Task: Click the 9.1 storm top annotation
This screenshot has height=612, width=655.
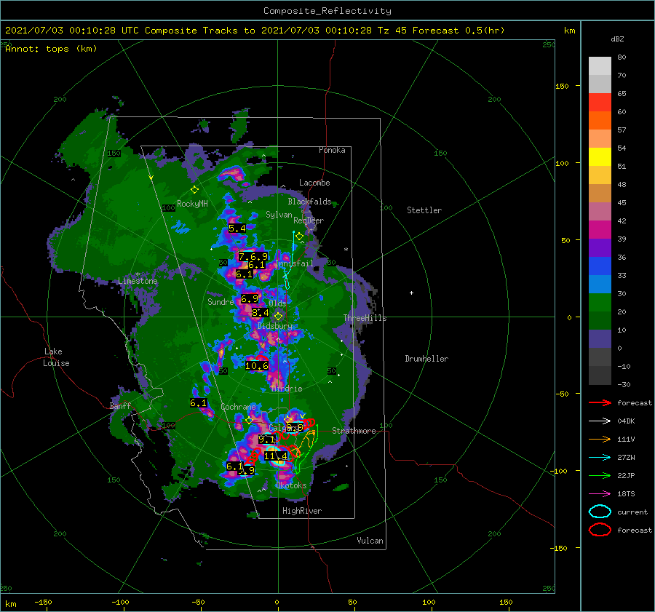Action: (266, 439)
